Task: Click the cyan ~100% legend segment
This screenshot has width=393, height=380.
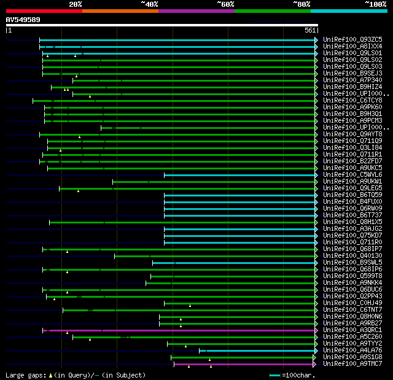Action: (x=349, y=11)
